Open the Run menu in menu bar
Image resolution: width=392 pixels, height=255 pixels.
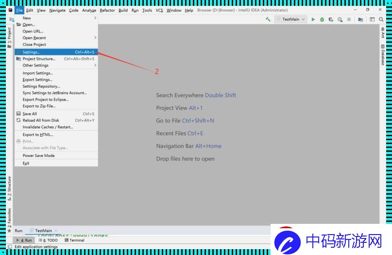click(x=135, y=10)
